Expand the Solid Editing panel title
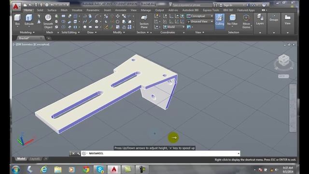309x174 pixels. tap(70, 32)
